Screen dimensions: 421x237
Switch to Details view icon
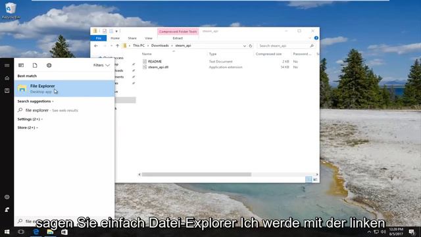coord(309,179)
